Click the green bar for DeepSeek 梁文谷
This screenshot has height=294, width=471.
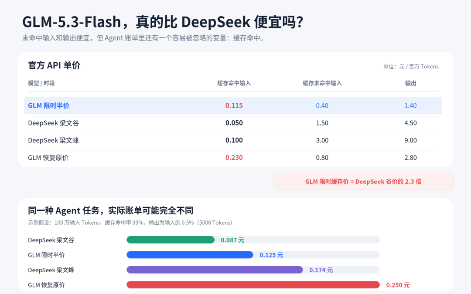(171, 240)
